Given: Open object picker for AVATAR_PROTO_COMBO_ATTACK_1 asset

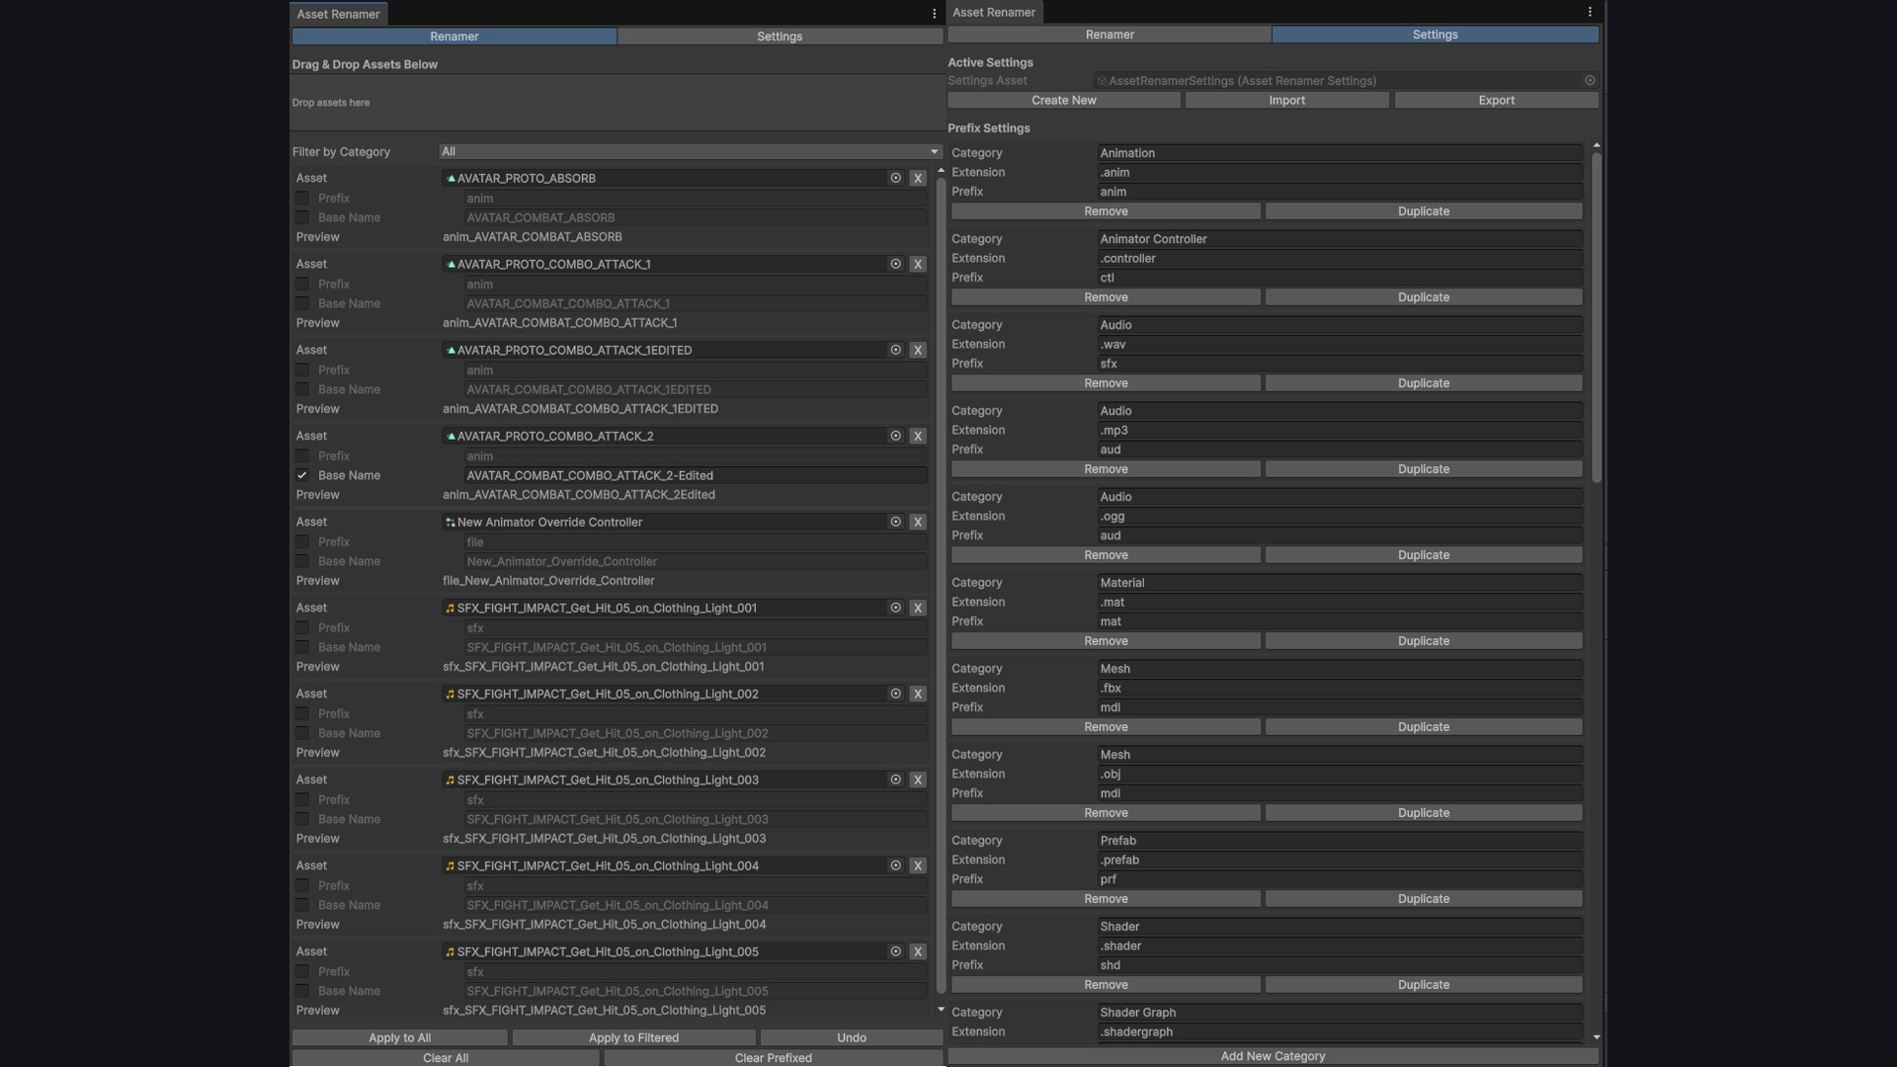Looking at the screenshot, I should click(x=895, y=265).
